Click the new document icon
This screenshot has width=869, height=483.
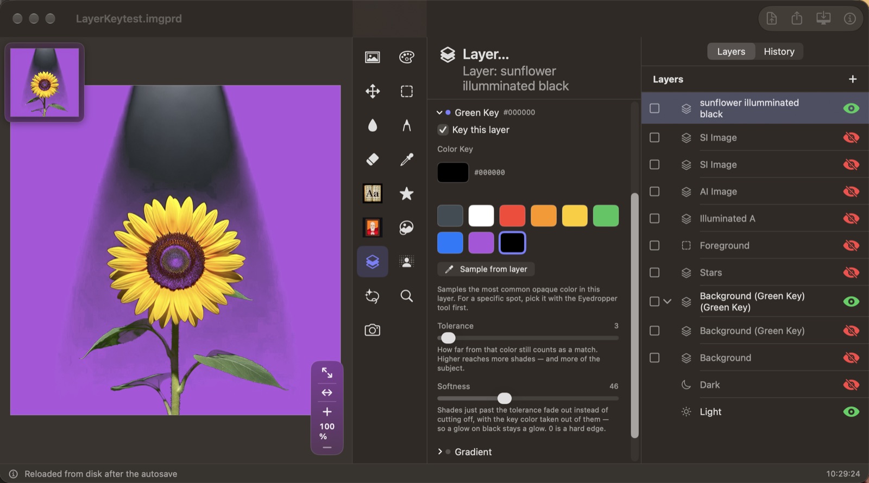(772, 18)
